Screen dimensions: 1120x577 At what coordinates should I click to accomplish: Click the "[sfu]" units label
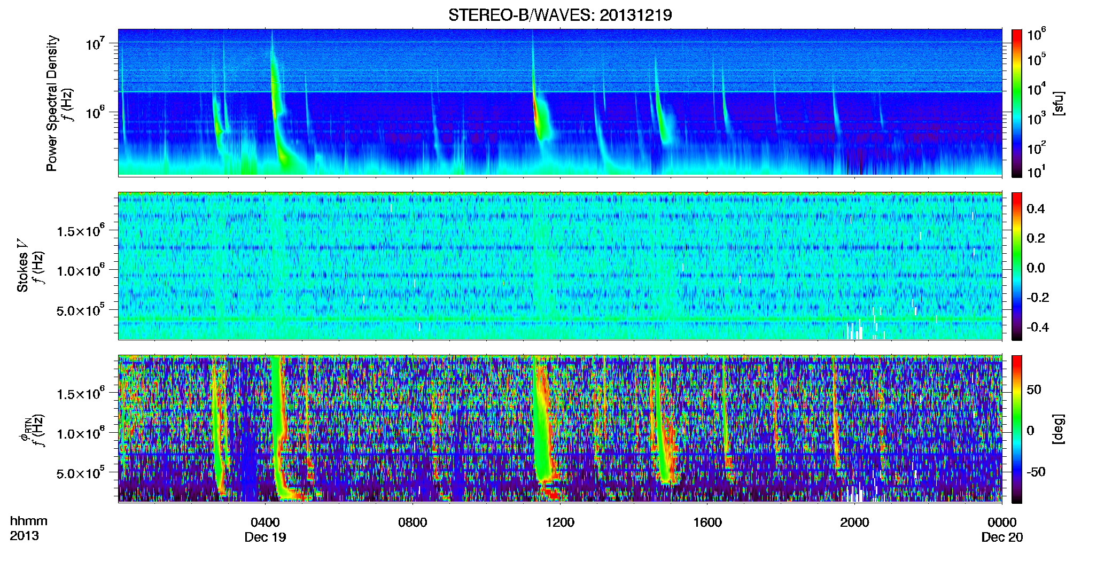[1059, 103]
